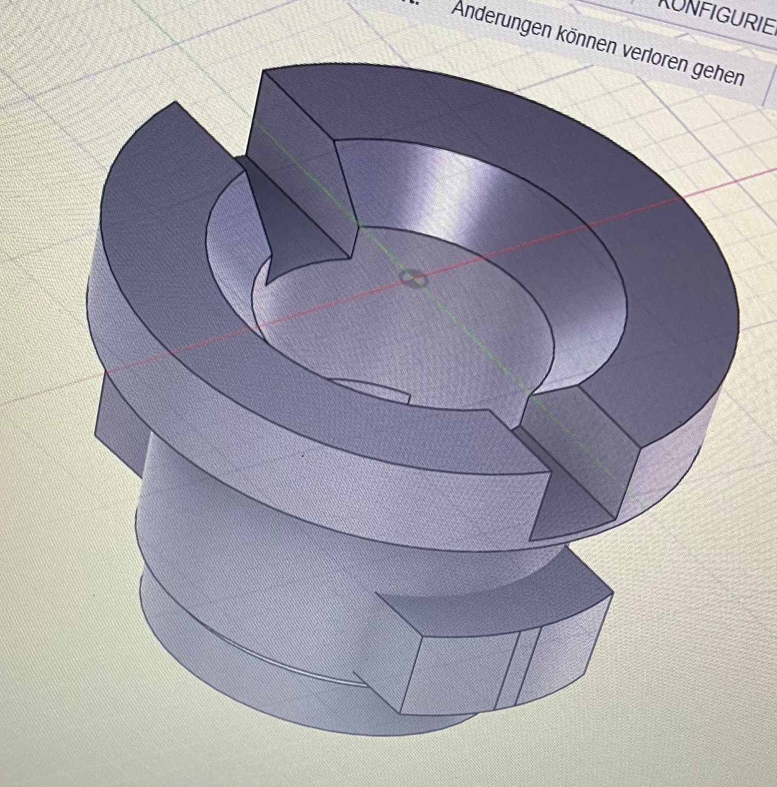
Task: Select the origin point at the model center
Action: coord(414,278)
